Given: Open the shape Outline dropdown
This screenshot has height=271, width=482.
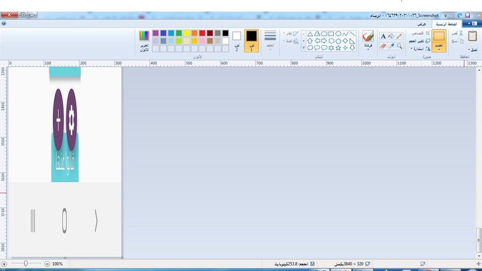Looking at the screenshot, I should pyautogui.click(x=291, y=33).
